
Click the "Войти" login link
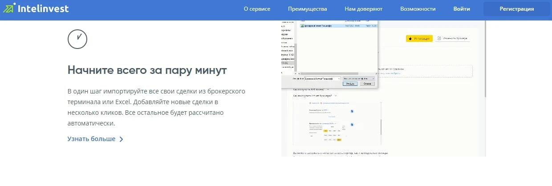click(x=462, y=9)
